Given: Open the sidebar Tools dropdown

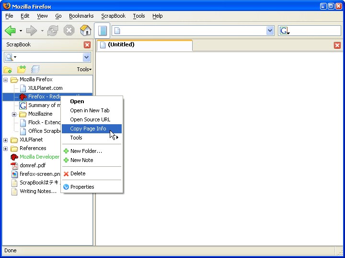Looking at the screenshot, I should click(84, 70).
